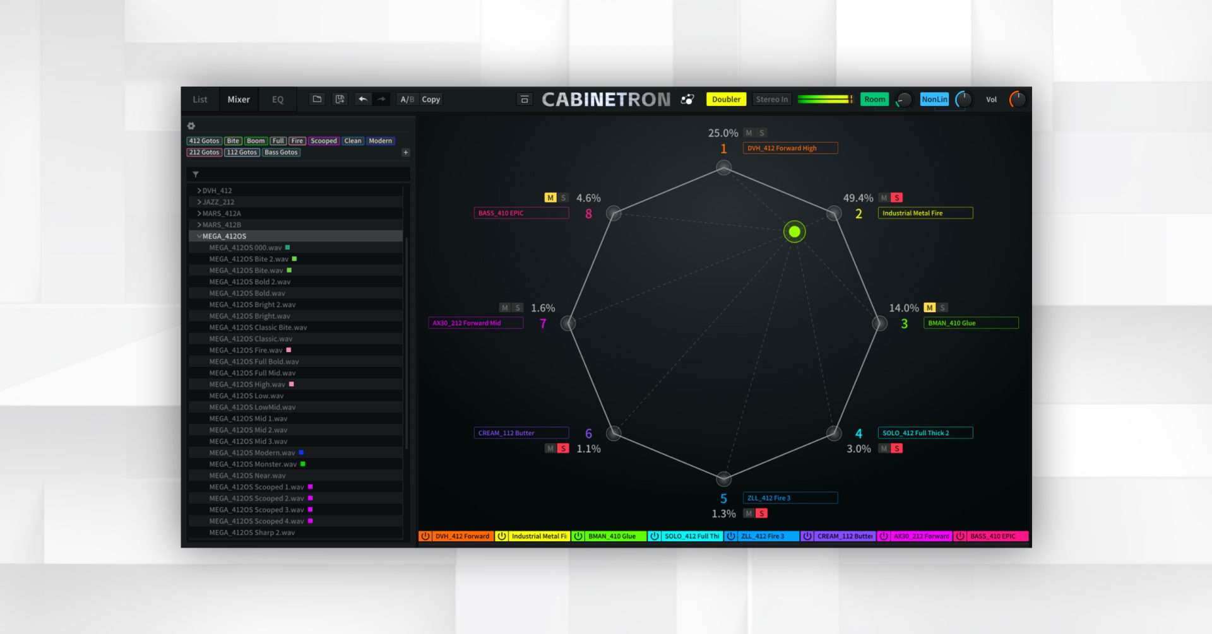
Task: Select the 412 Gotos tag
Action: coord(204,141)
